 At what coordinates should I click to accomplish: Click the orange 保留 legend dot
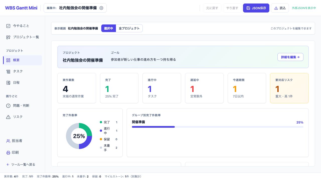(101, 139)
